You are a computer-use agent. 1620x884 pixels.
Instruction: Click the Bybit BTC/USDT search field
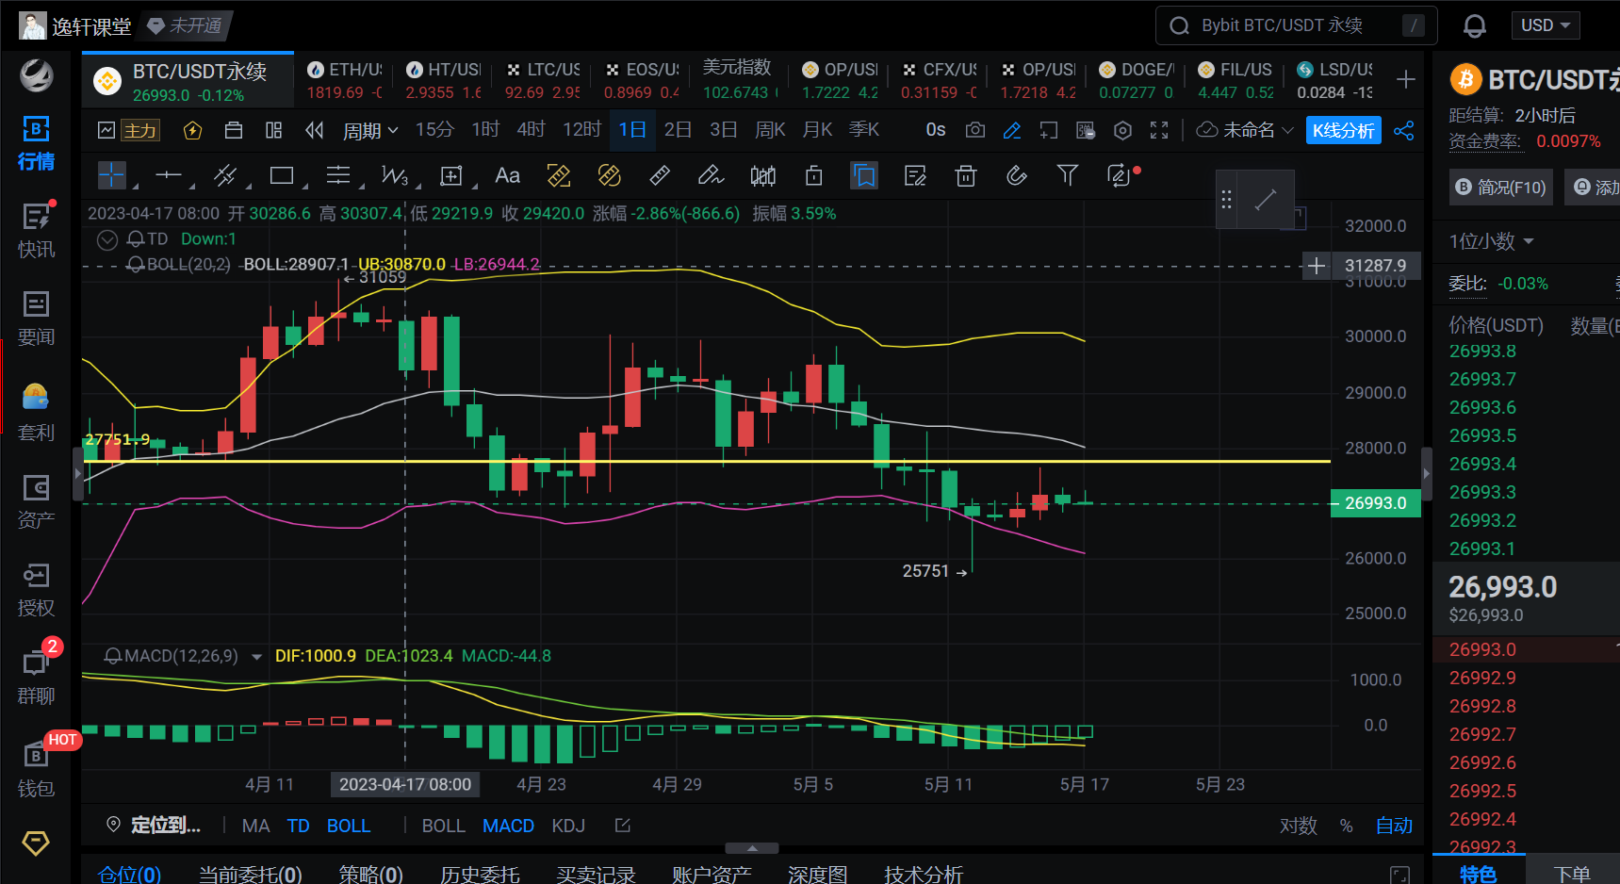[x=1296, y=25]
